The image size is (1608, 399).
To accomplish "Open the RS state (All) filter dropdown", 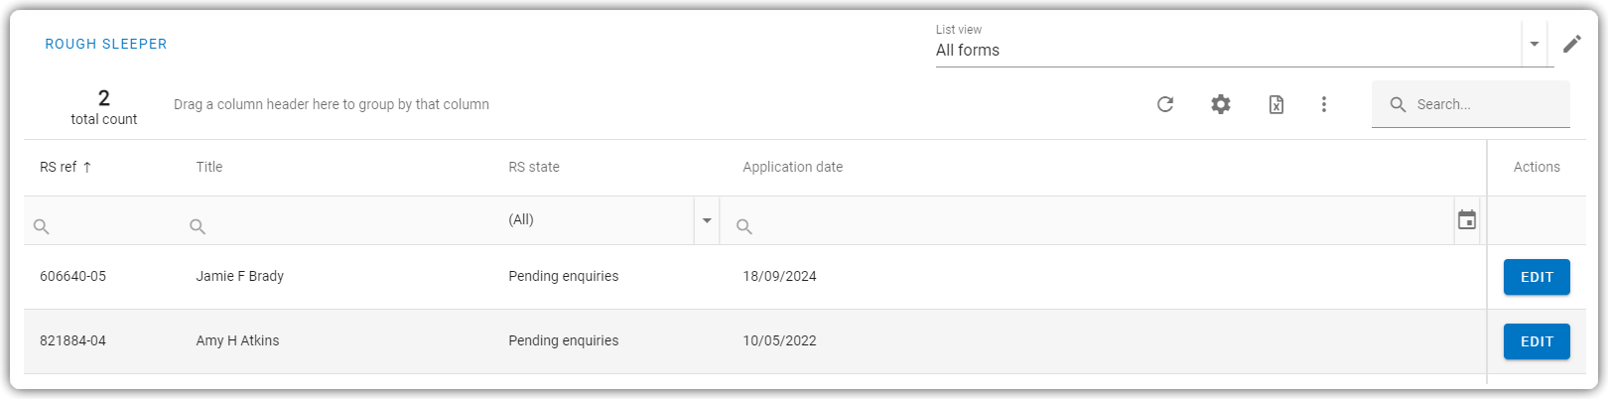I will point(707,220).
